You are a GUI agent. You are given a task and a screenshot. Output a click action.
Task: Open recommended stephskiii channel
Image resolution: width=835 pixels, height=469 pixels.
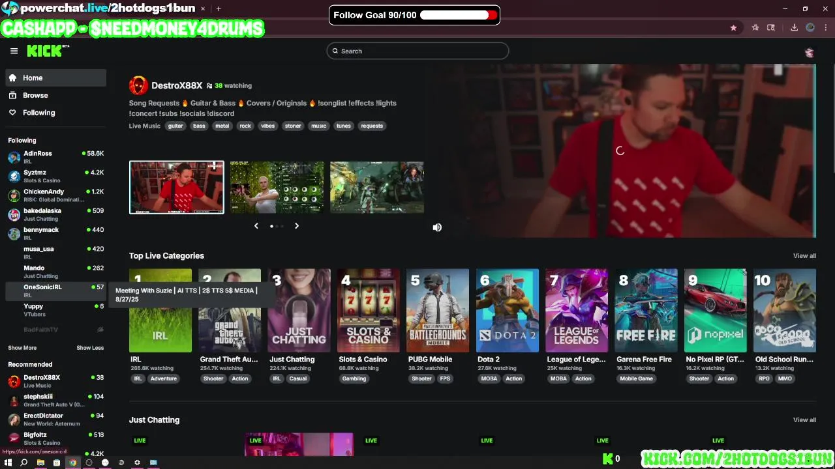[x=55, y=400]
